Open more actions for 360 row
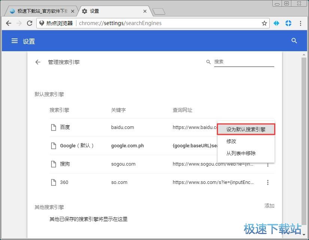 click(268, 182)
